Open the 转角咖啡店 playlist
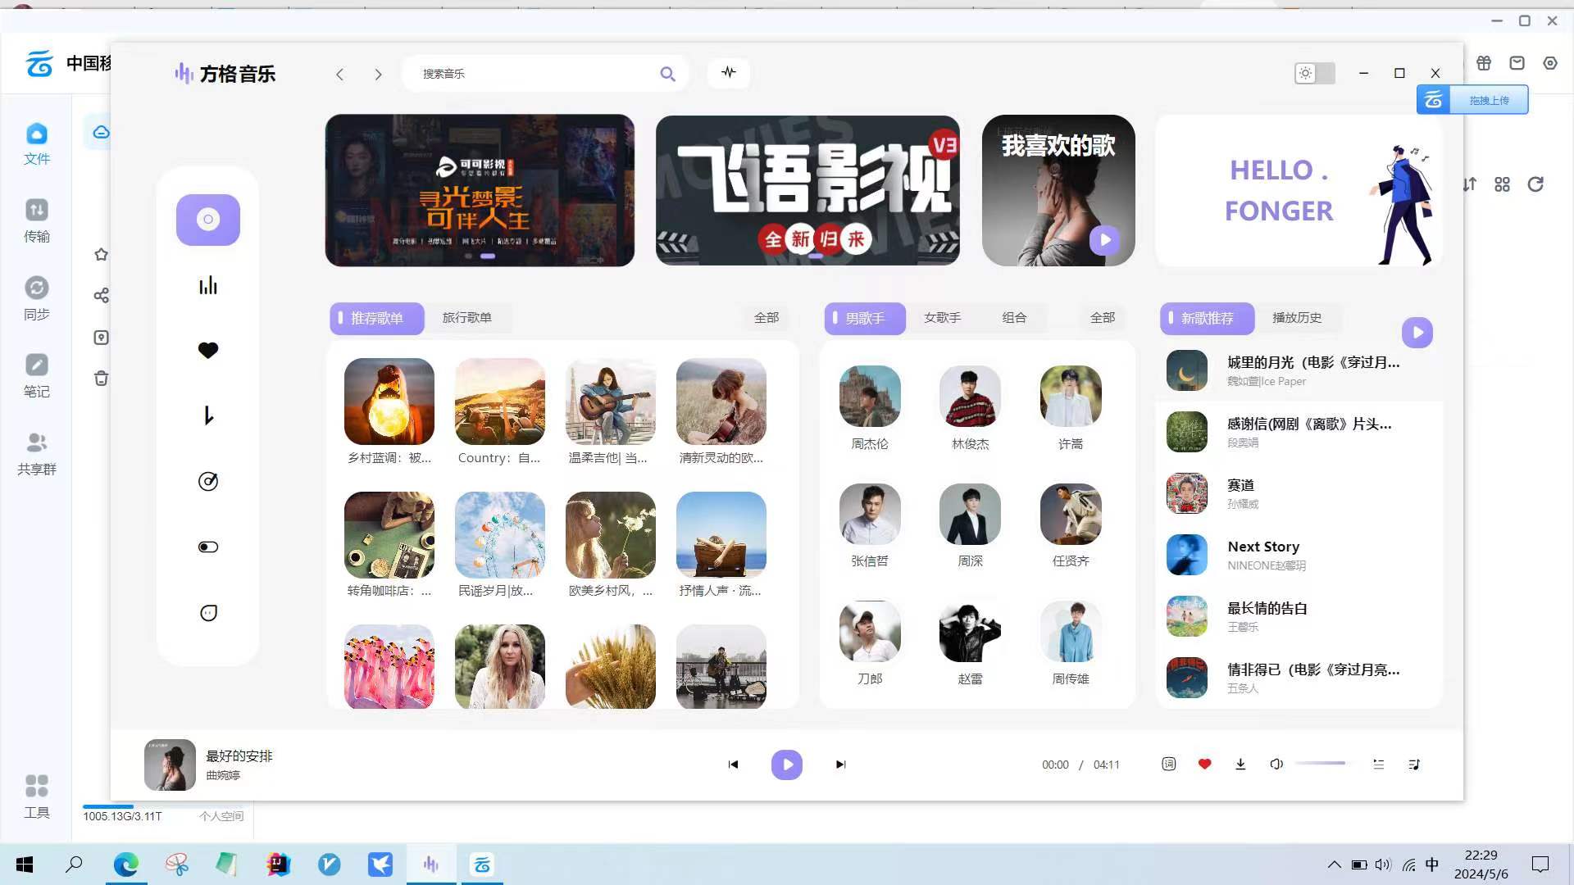The height and width of the screenshot is (885, 1574). [389, 535]
